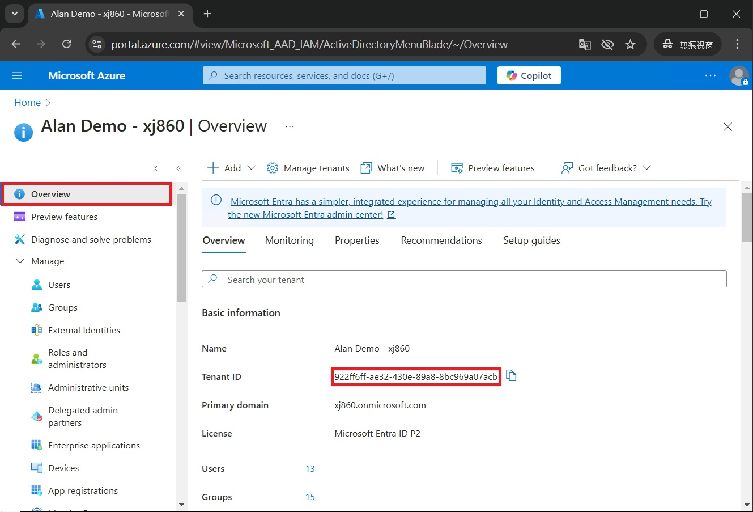Open What's new in the toolbar
The height and width of the screenshot is (512, 753).
coord(393,168)
